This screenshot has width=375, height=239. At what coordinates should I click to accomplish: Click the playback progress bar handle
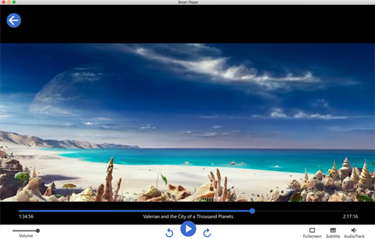252,211
